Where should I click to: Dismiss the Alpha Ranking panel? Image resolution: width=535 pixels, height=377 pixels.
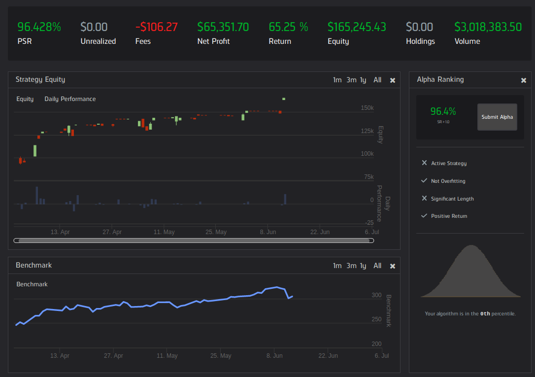[x=524, y=80]
